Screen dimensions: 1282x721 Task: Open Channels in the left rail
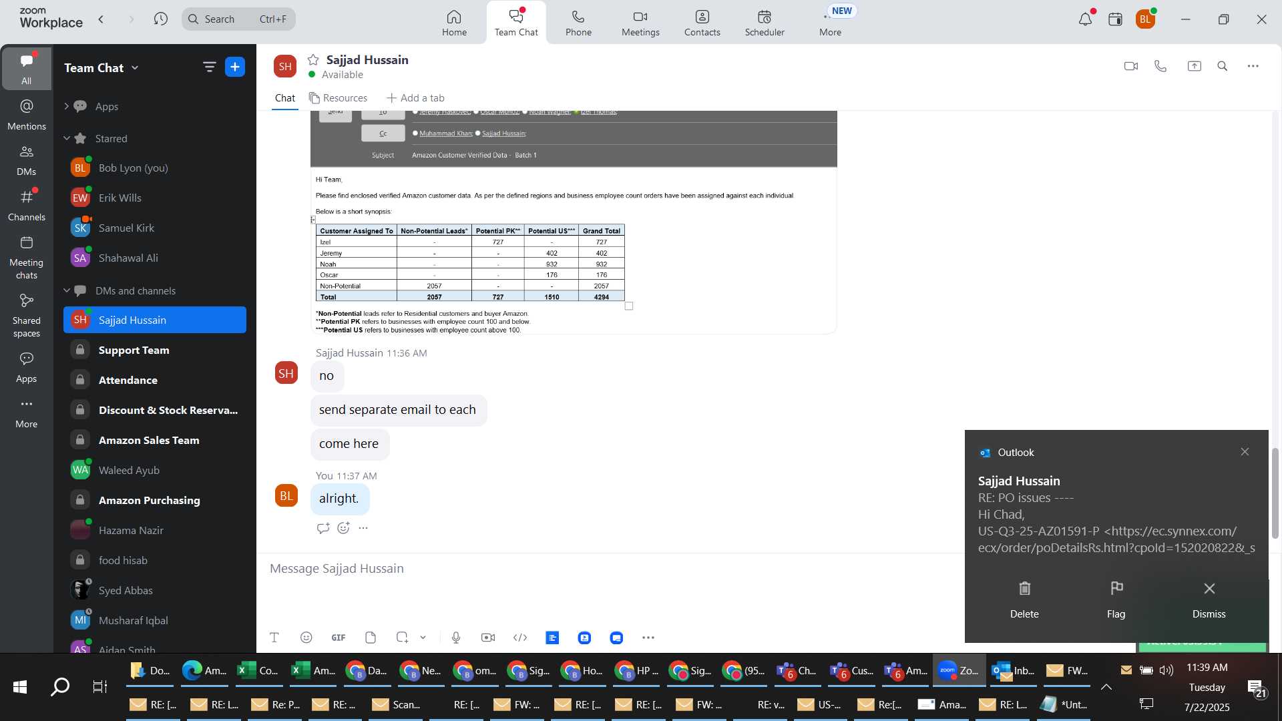pos(27,205)
